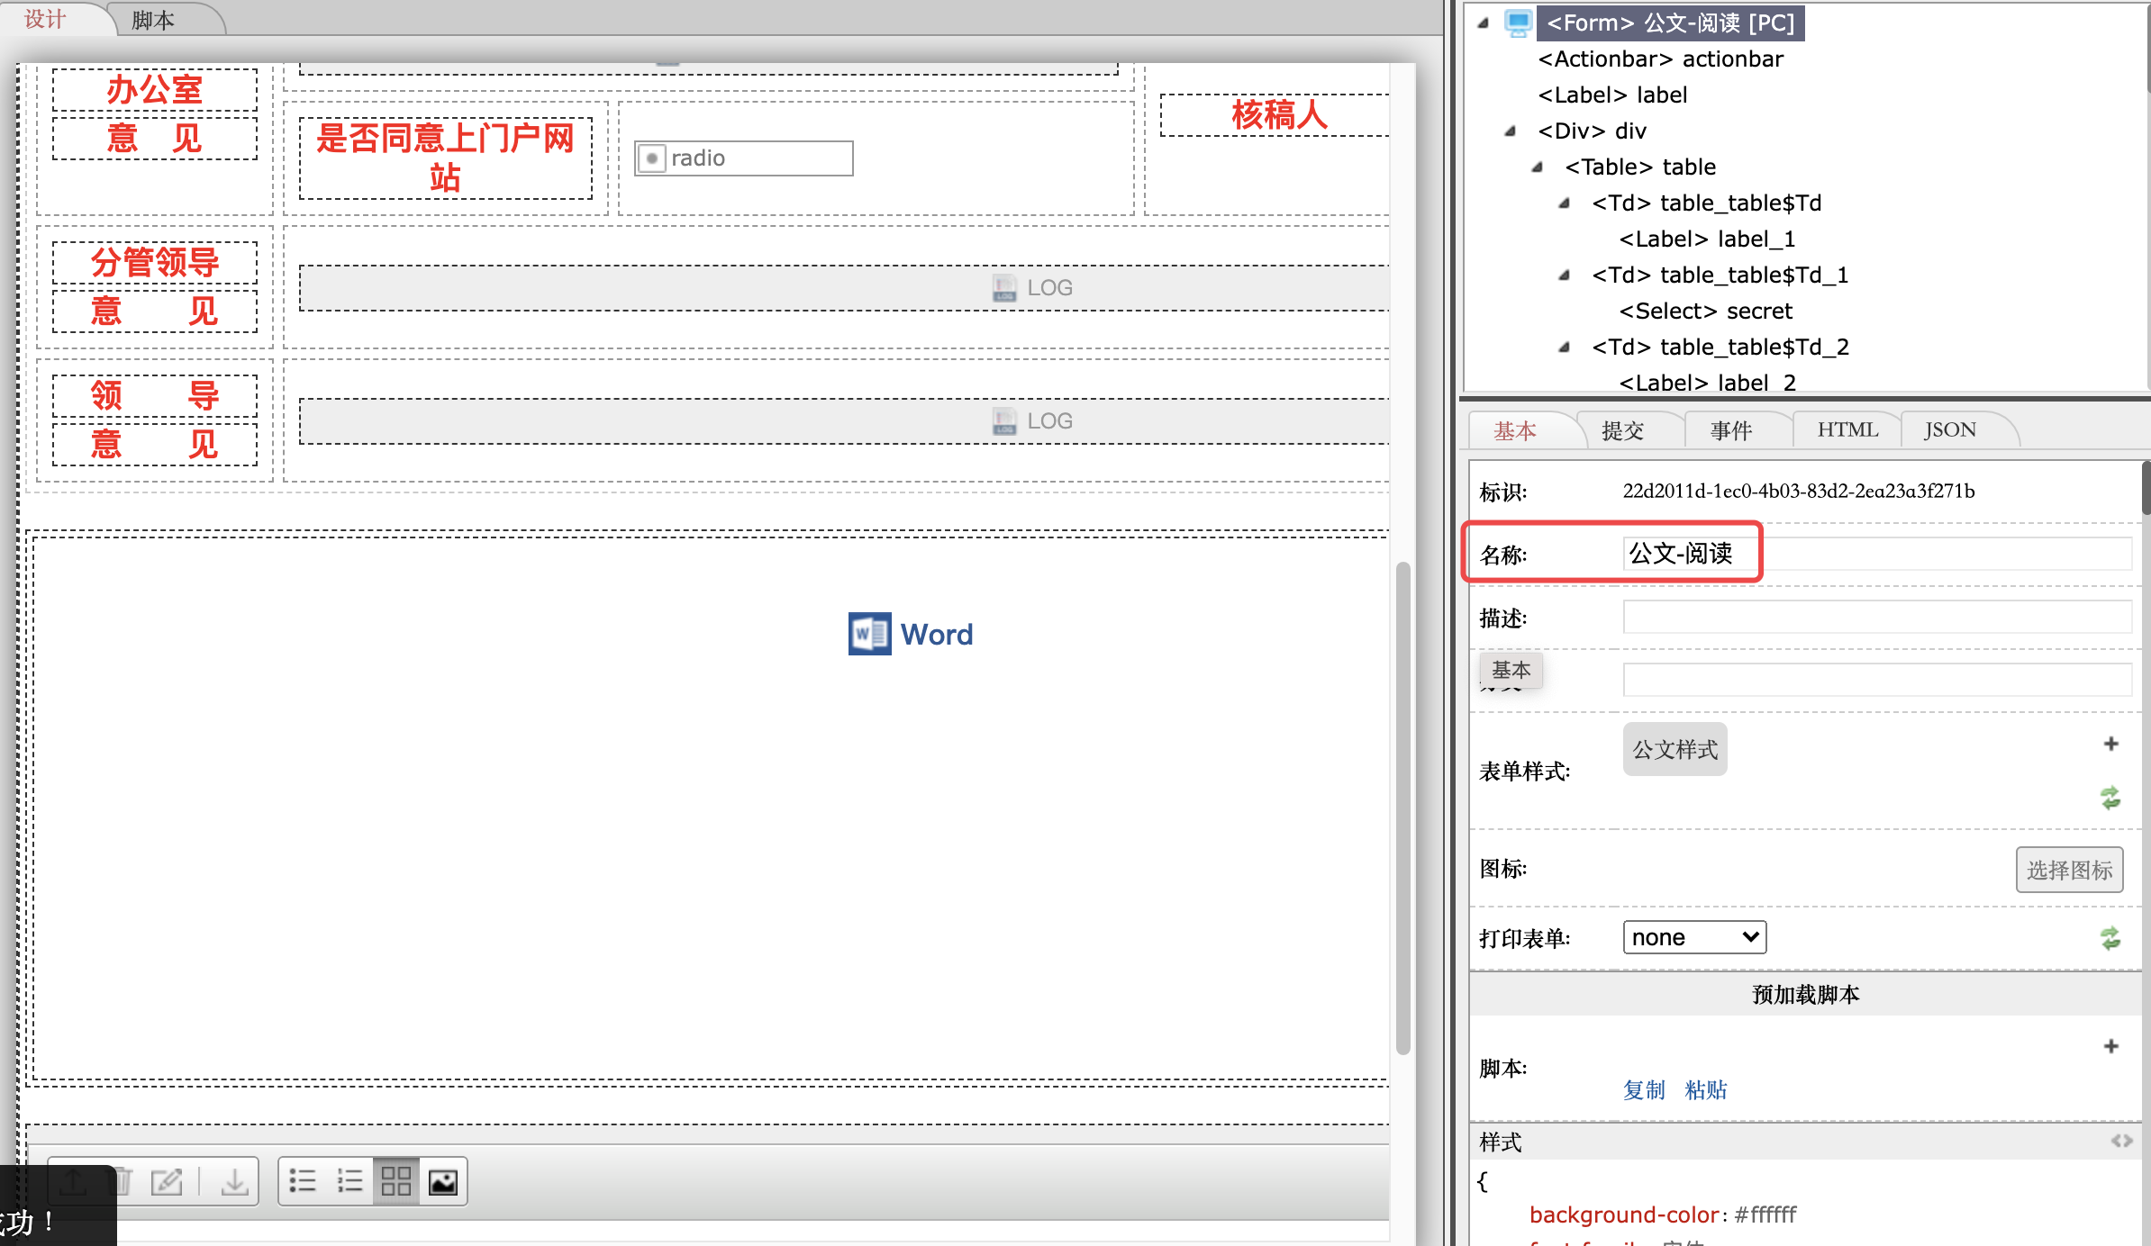Screen dimensions: 2151x1246
Task: Click the edit pencil icon in attachment toolbar
Action: 167,1181
